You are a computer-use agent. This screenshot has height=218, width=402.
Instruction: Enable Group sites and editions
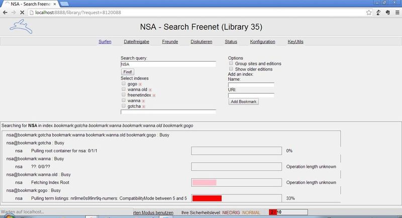click(x=231, y=63)
